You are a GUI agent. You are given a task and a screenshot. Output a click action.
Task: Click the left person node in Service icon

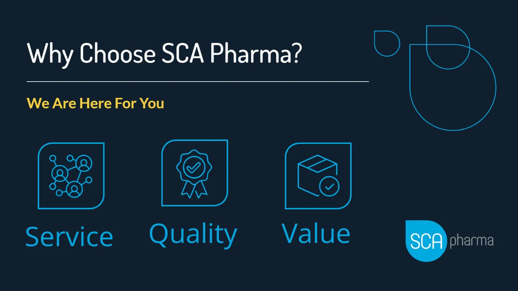point(60,173)
